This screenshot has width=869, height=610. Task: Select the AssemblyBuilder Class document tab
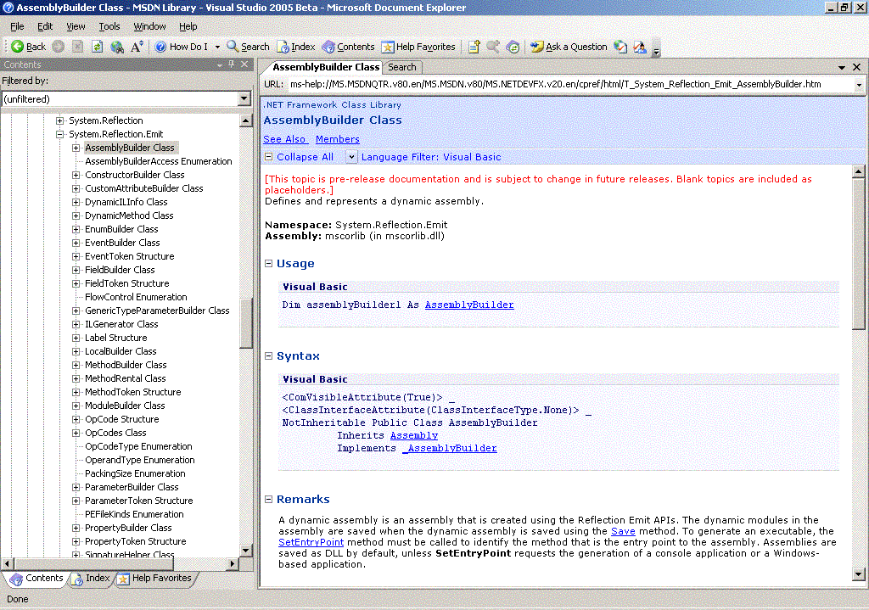tap(325, 67)
